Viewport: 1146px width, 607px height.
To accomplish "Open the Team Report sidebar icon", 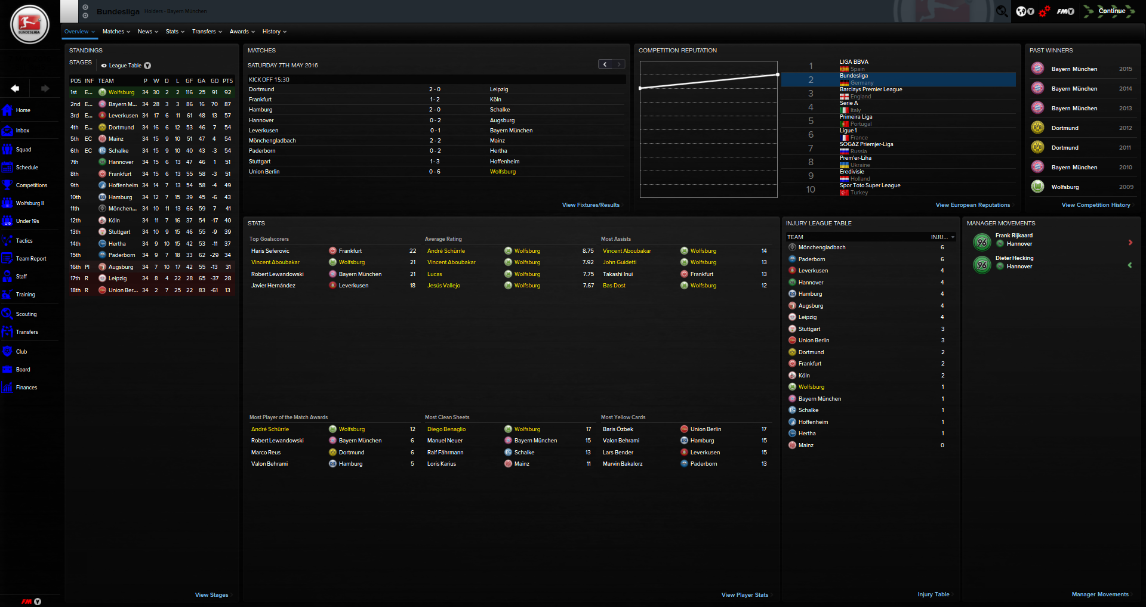I will pos(7,258).
